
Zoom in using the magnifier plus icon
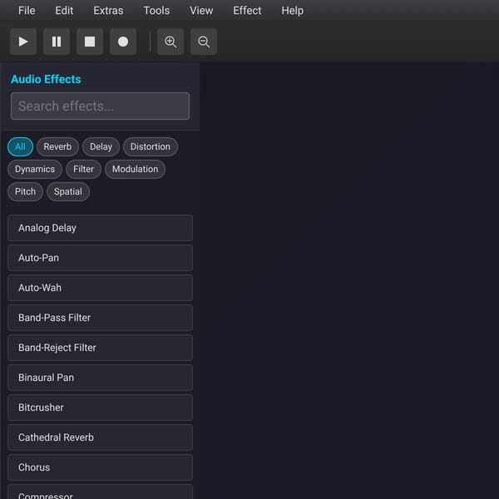170,42
